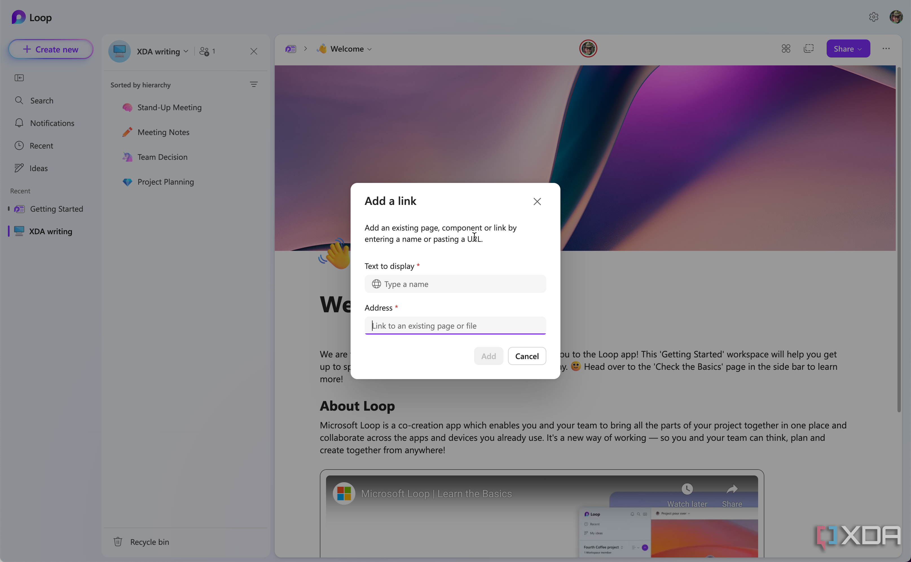Click the Create new button
Screen dimensions: 911x562
pos(51,49)
